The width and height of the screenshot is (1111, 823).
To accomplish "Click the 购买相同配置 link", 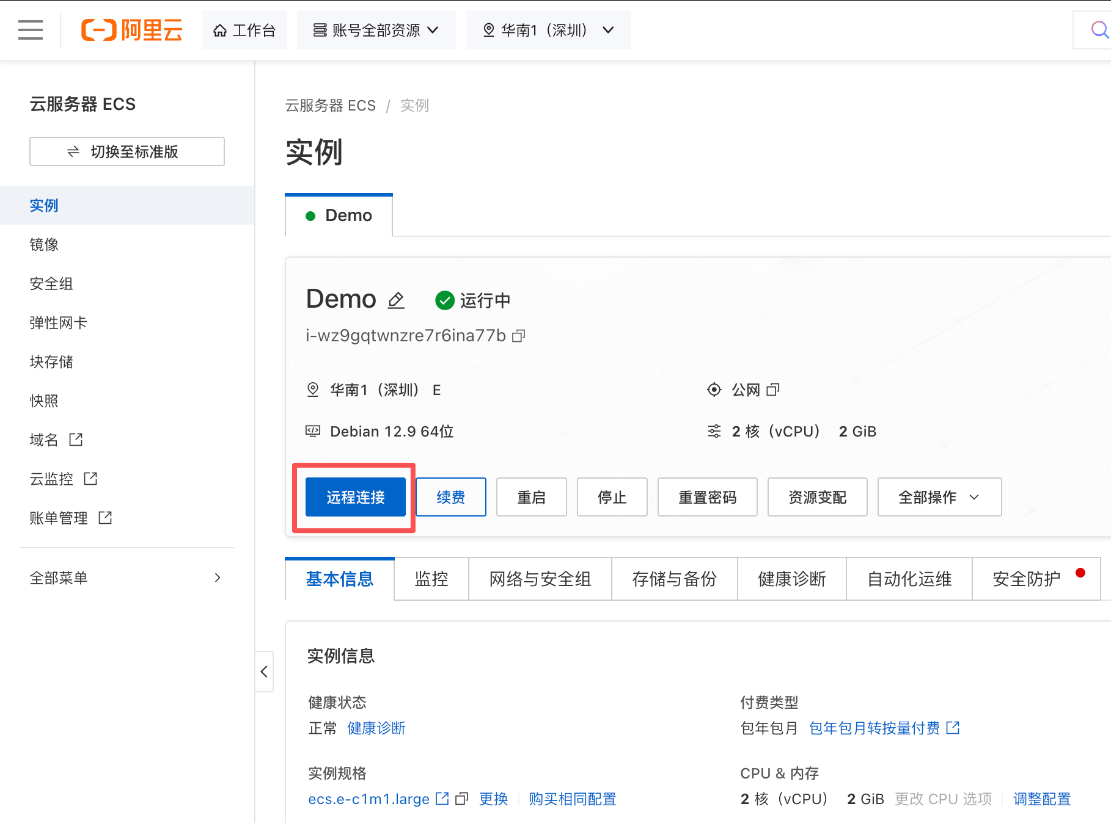I will [573, 799].
